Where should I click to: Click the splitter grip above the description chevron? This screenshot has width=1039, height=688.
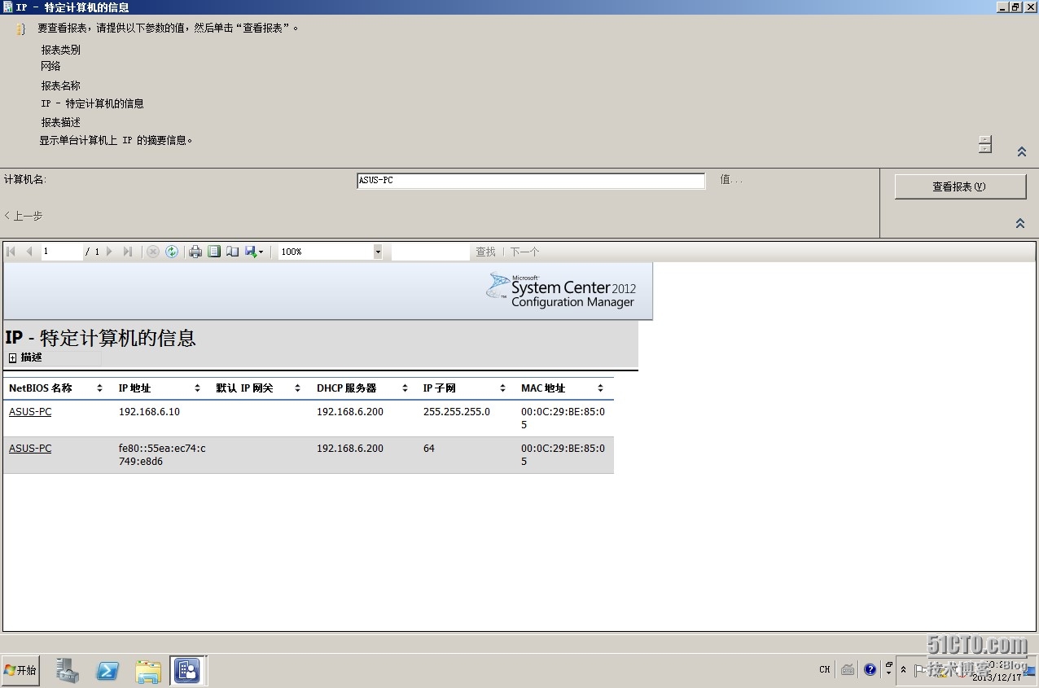[x=985, y=144]
